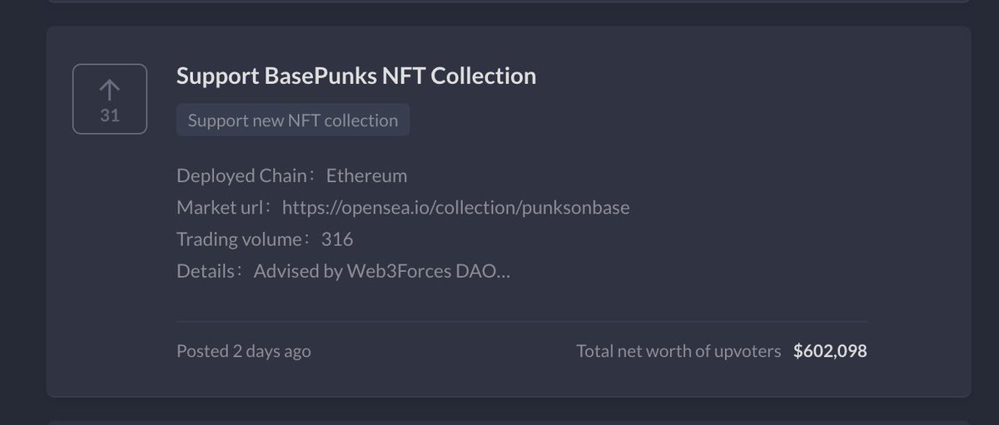Click the trading volume value 316
Image resolution: width=999 pixels, height=425 pixels.
click(337, 240)
